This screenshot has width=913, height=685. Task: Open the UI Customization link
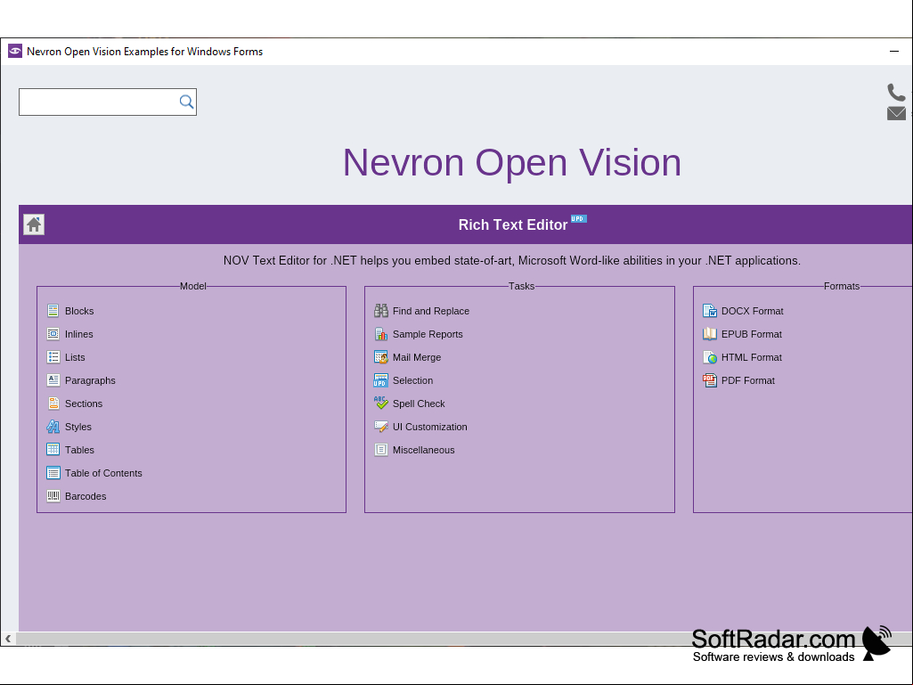click(429, 427)
